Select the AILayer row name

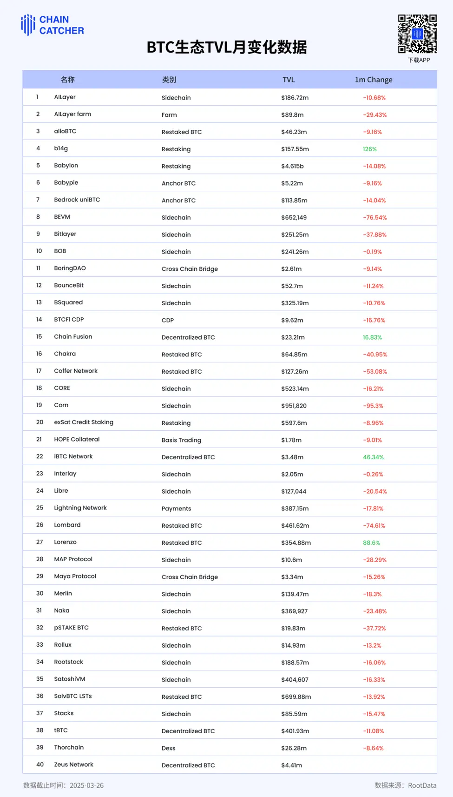point(65,97)
